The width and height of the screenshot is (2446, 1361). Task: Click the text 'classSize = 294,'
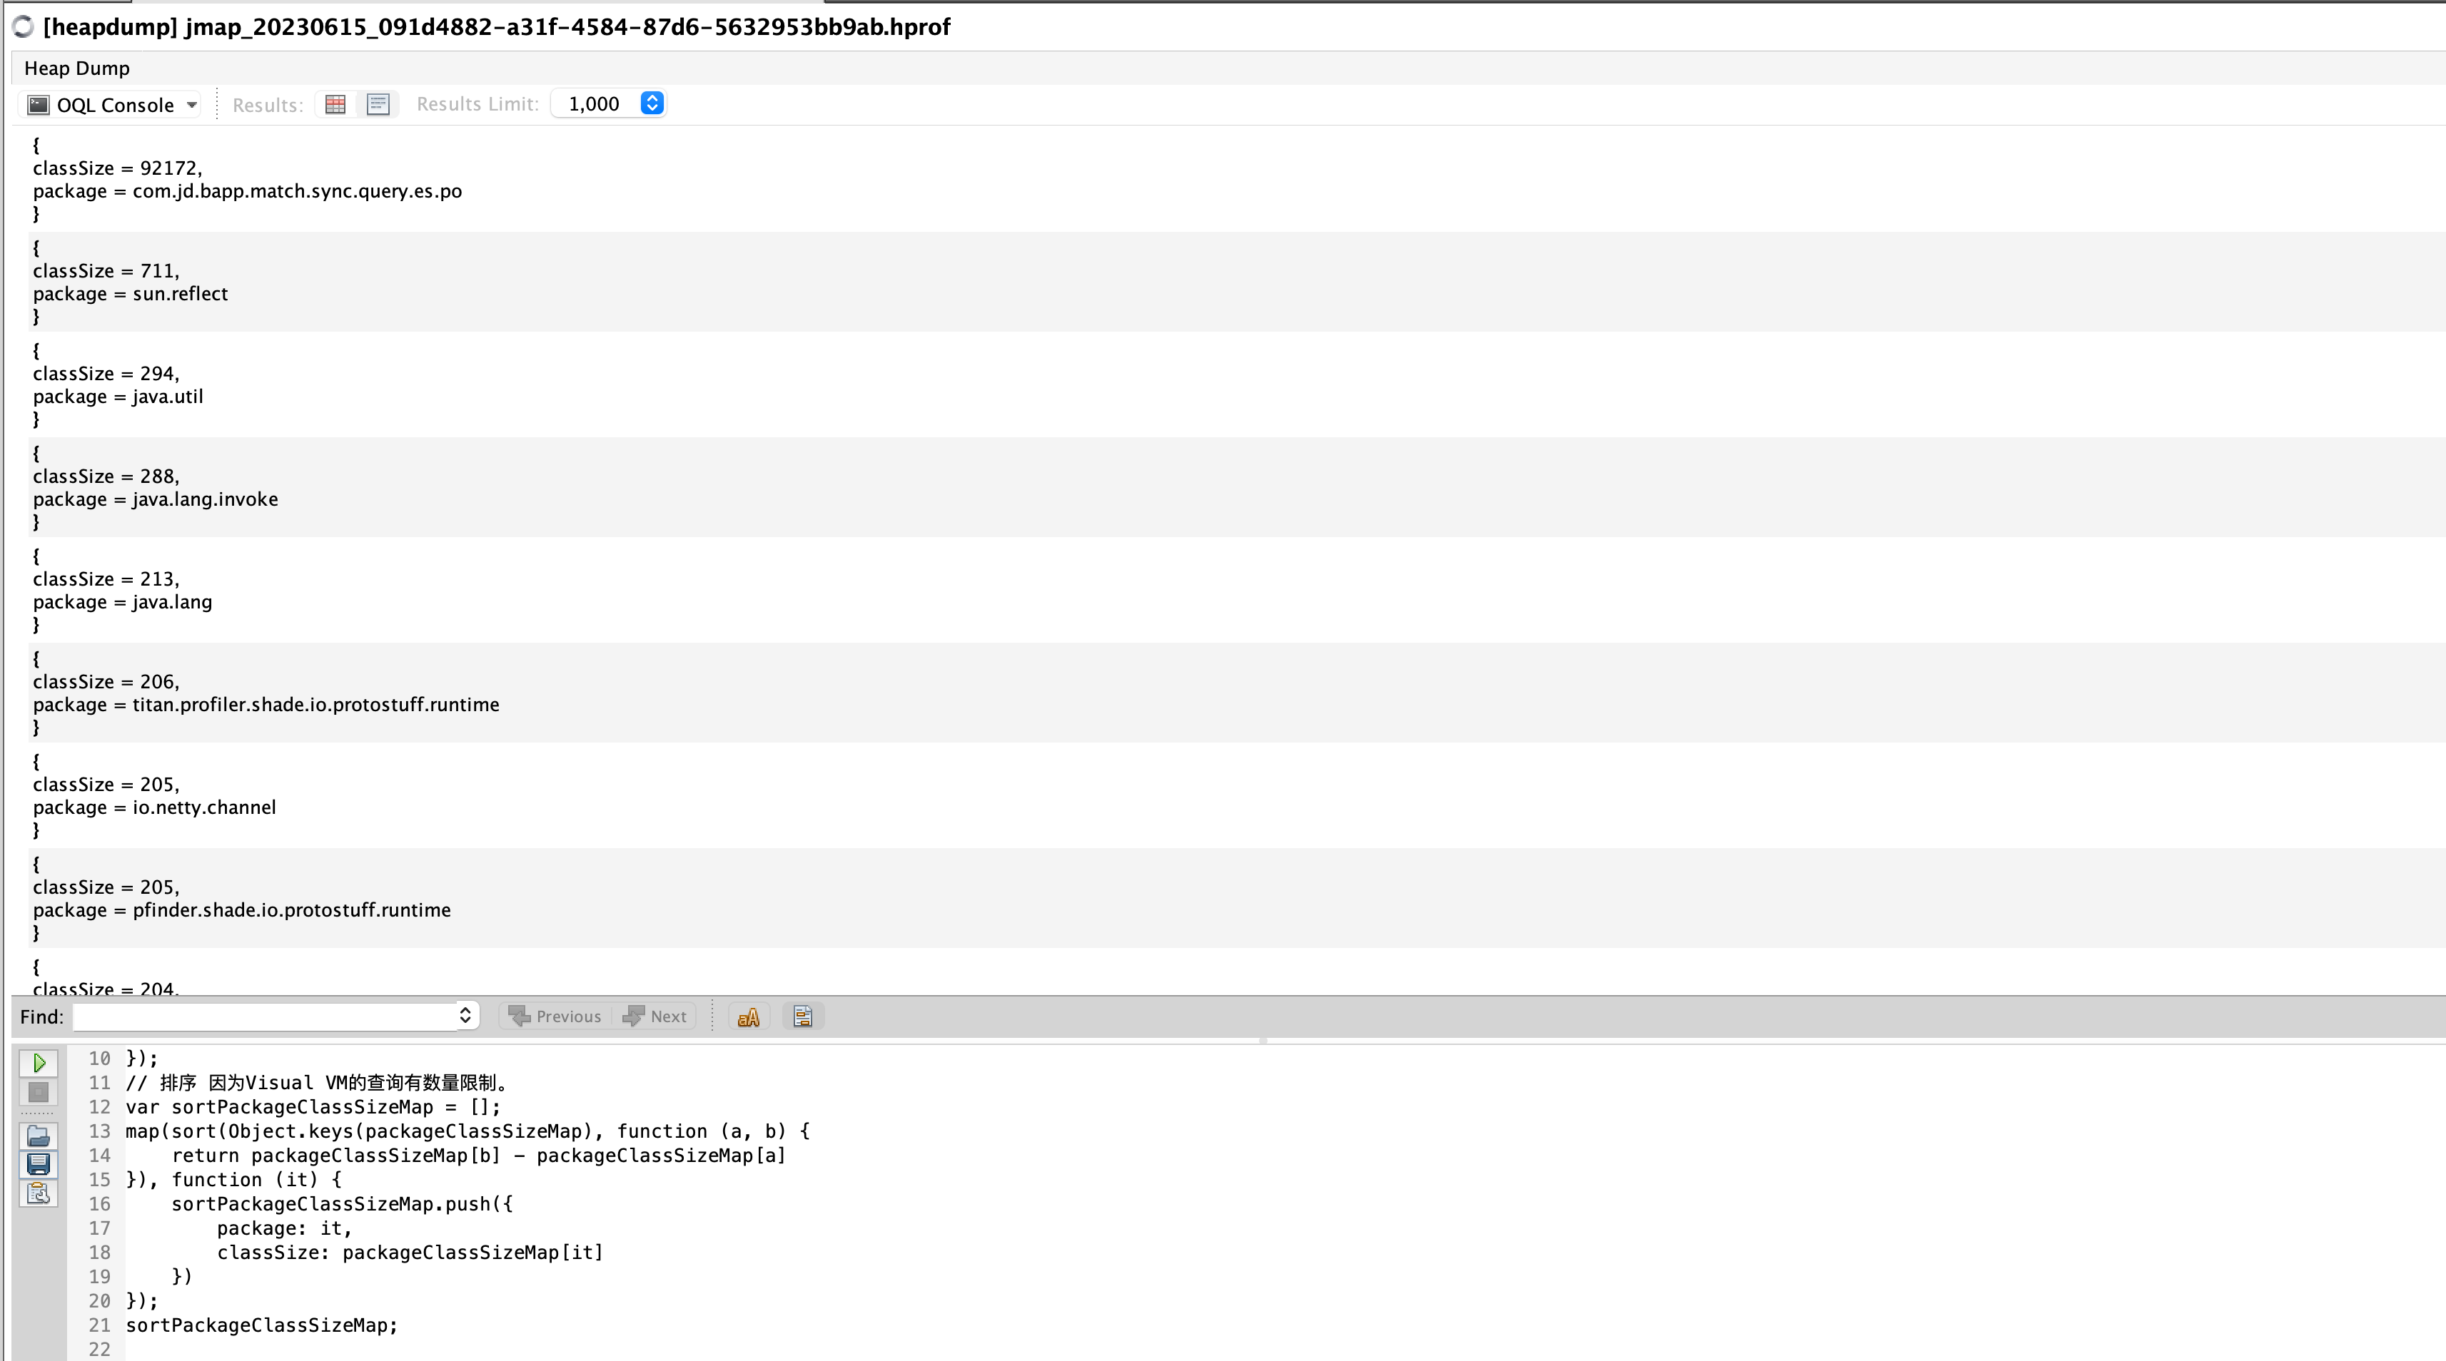[106, 374]
